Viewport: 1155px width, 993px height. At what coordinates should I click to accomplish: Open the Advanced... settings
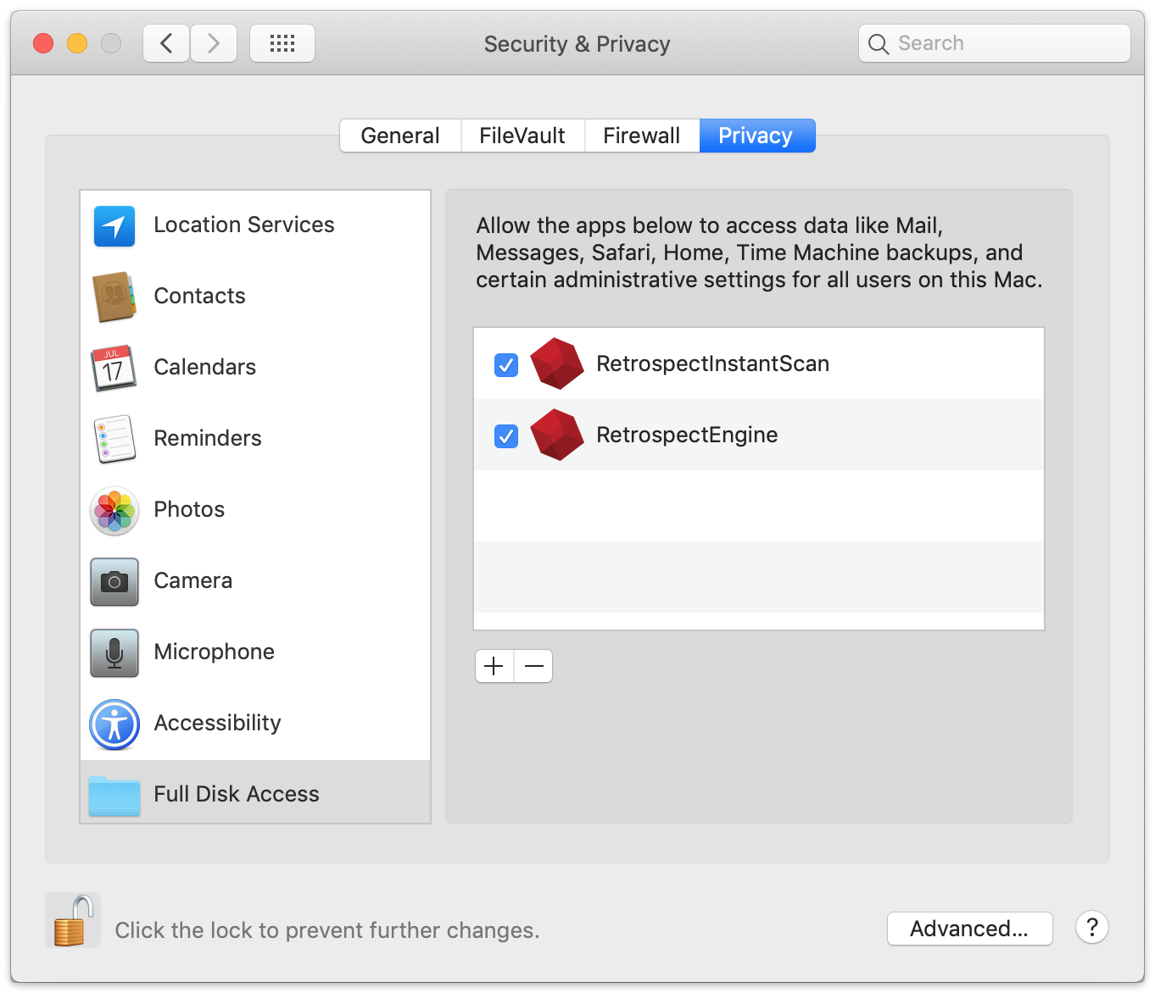pos(969,929)
